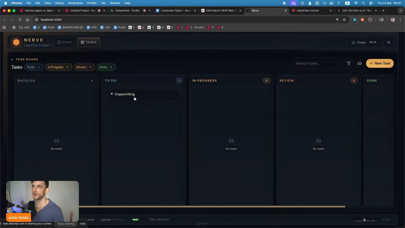Image resolution: width=405 pixels, height=228 pixels.
Task: Switch to the StreamYard - Studio browser tab
Action: 130,10
